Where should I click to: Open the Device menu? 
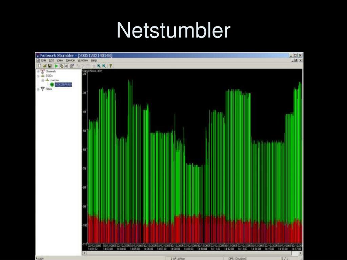[70, 60]
